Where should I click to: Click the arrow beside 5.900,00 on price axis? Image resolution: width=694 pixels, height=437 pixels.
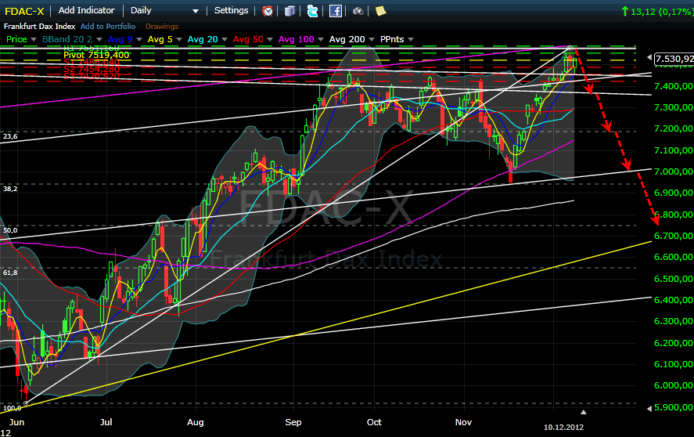[x=649, y=408]
